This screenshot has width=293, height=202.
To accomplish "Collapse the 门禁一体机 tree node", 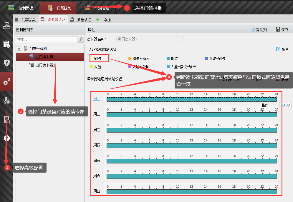I will (19, 49).
